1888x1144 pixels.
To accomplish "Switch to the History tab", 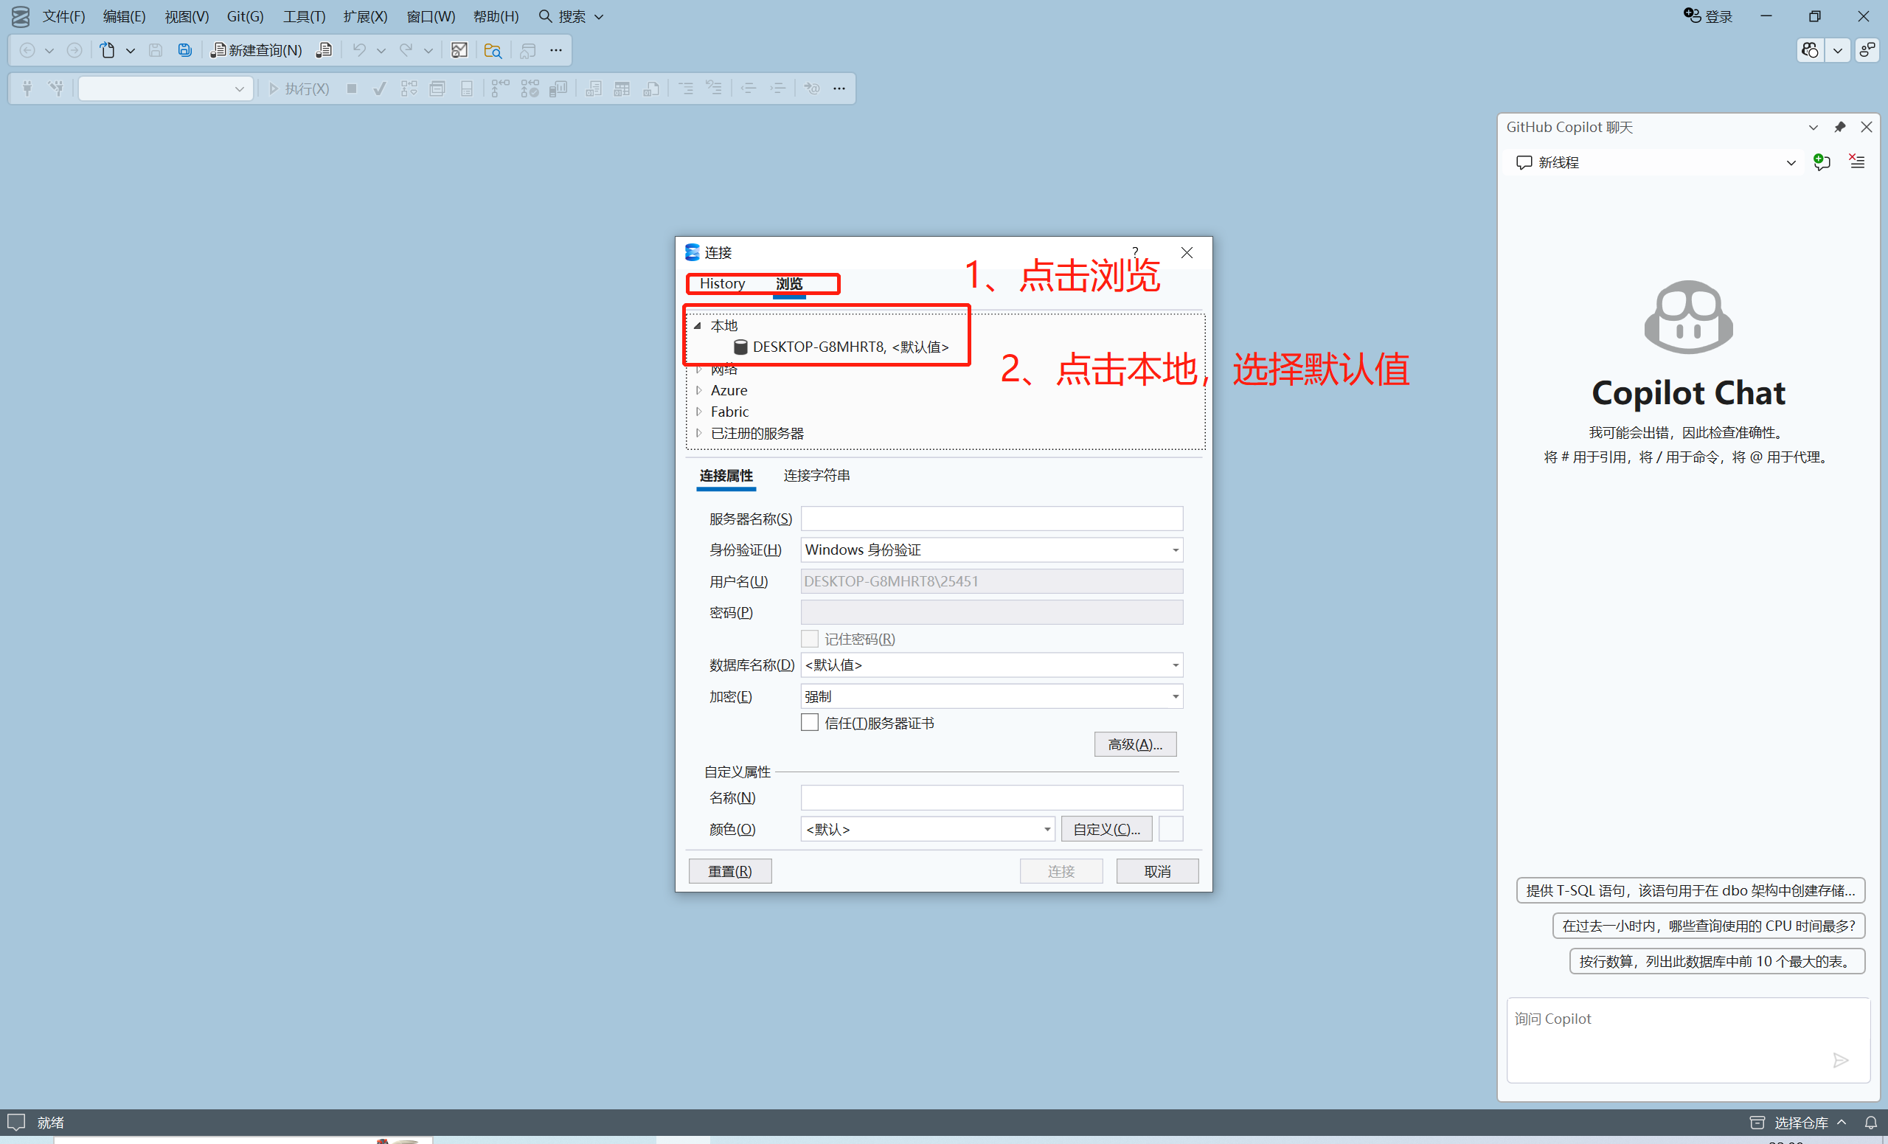I will (722, 283).
